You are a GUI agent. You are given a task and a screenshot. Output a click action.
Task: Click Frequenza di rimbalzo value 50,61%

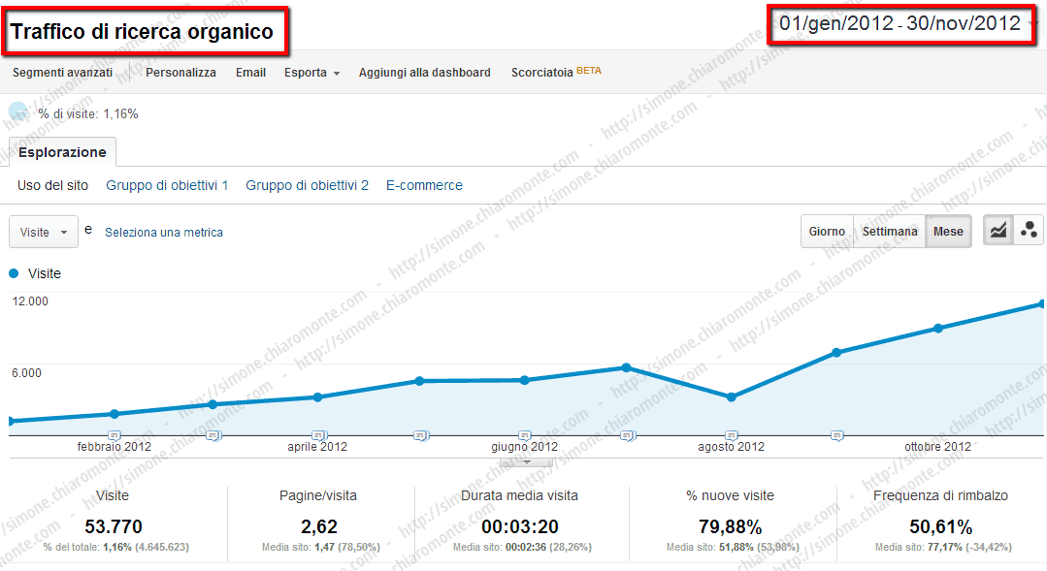click(941, 527)
